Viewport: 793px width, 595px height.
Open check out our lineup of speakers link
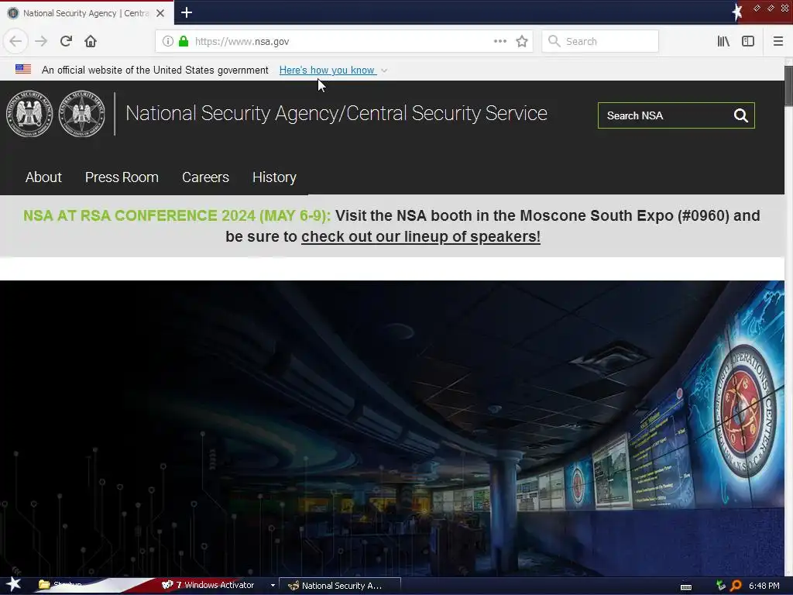point(421,236)
